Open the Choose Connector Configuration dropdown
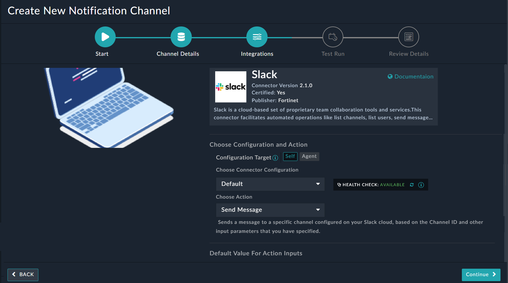 click(x=270, y=184)
